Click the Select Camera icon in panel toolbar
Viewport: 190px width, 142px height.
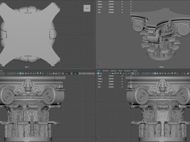point(98,73)
